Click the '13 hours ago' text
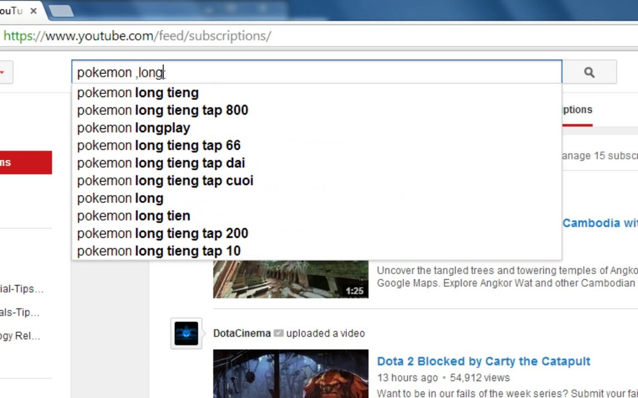 [x=407, y=378]
